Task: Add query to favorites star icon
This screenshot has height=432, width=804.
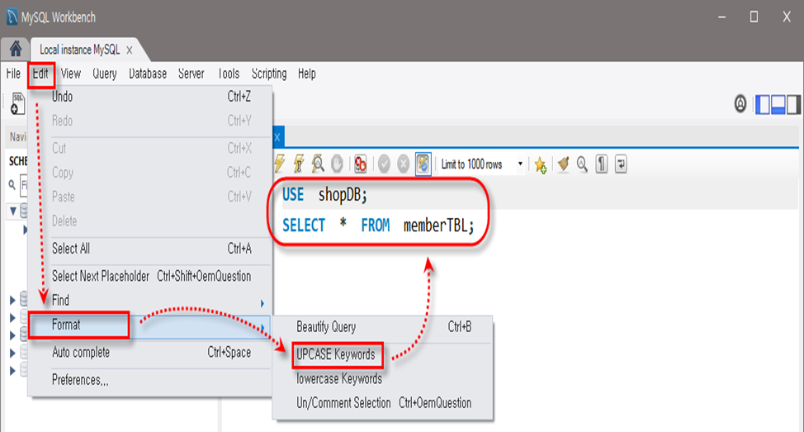Action: pos(540,164)
